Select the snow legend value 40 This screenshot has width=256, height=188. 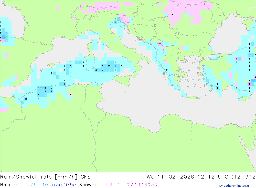[147, 185]
